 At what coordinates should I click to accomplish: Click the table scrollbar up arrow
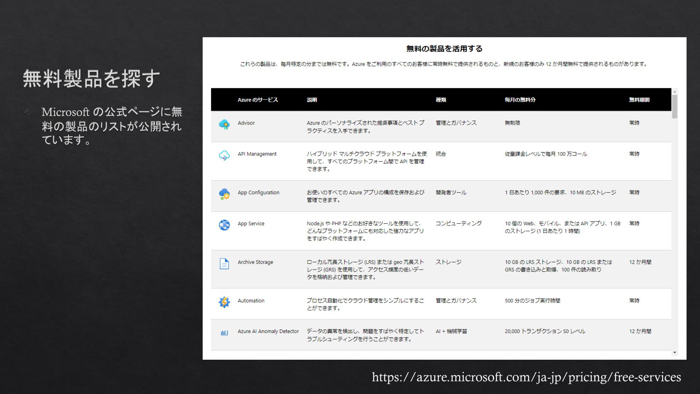pos(675,92)
